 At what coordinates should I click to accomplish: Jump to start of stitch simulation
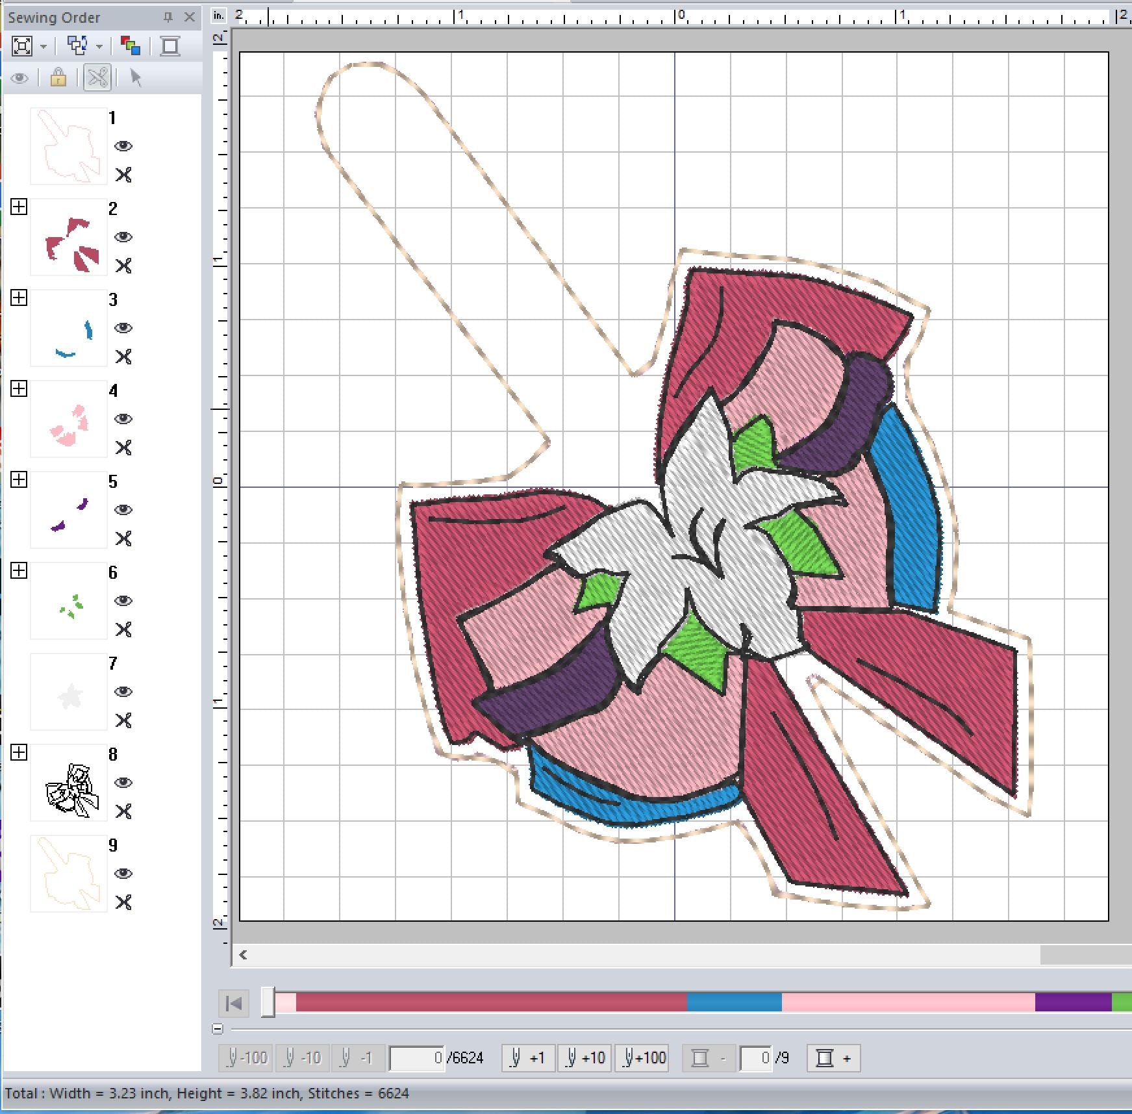tap(234, 1003)
